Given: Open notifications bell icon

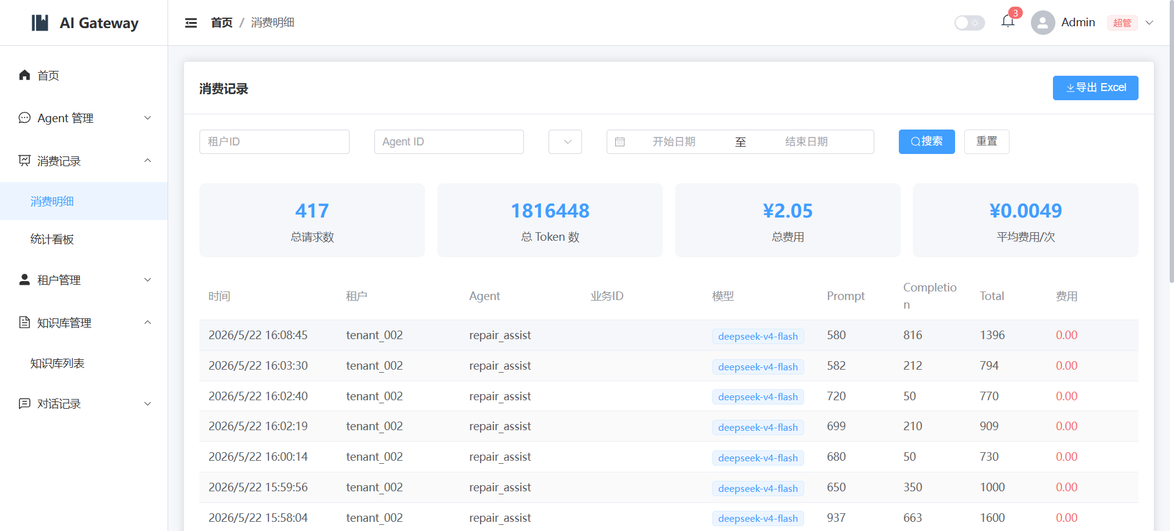Looking at the screenshot, I should point(1008,21).
